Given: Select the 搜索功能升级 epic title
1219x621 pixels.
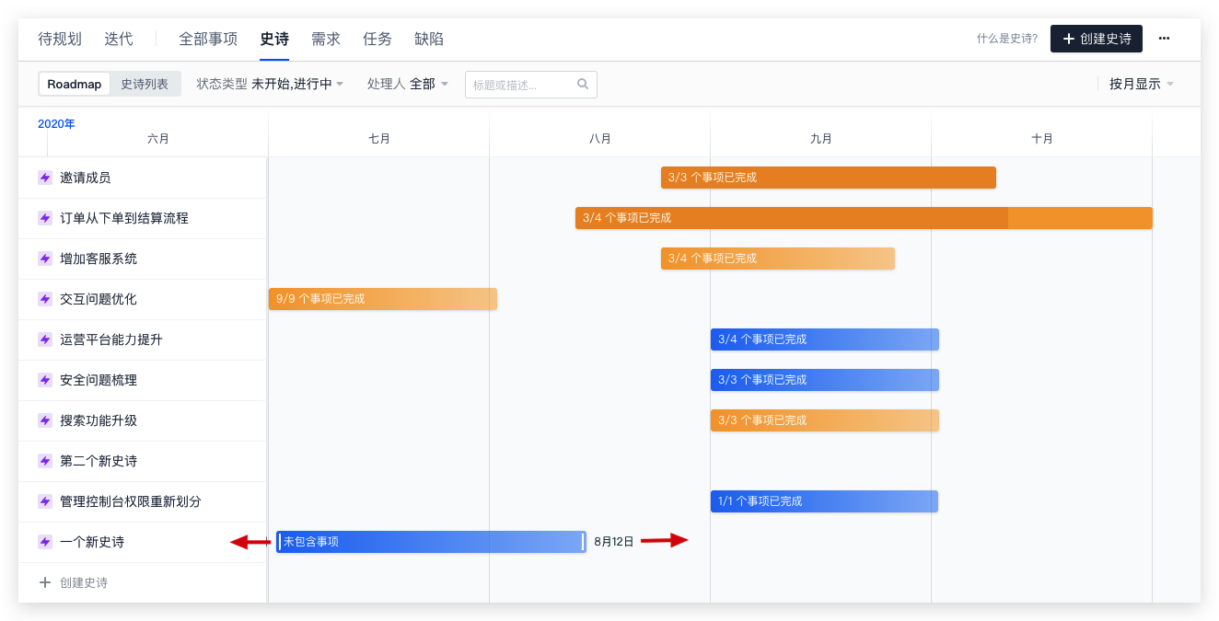Looking at the screenshot, I should pos(99,420).
